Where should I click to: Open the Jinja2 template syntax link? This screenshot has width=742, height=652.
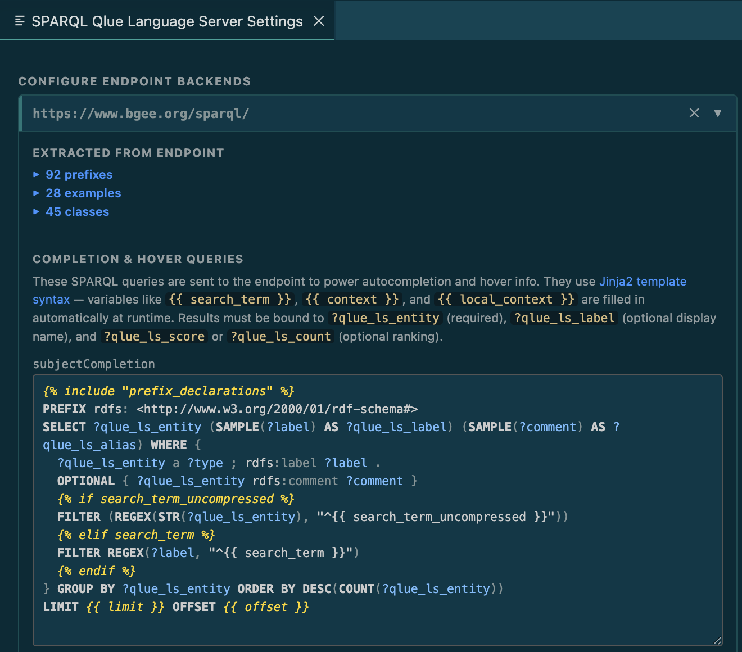[359, 291]
